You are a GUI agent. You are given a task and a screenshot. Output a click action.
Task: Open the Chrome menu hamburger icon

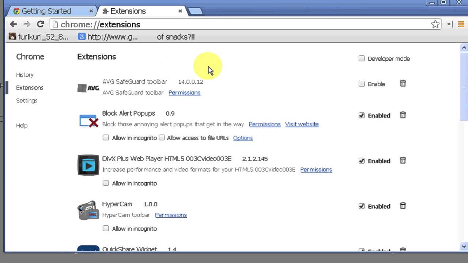[461, 24]
